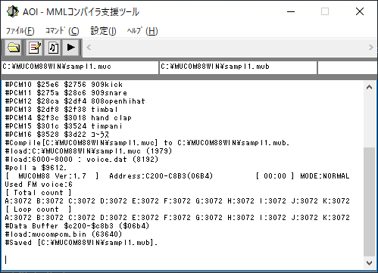Click the log scrollbar up arrow
This screenshot has width=378, height=273.
(369, 88)
